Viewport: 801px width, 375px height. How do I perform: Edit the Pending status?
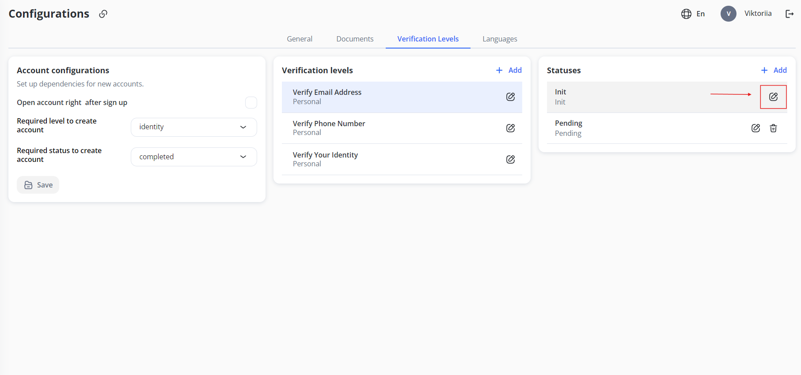point(755,128)
